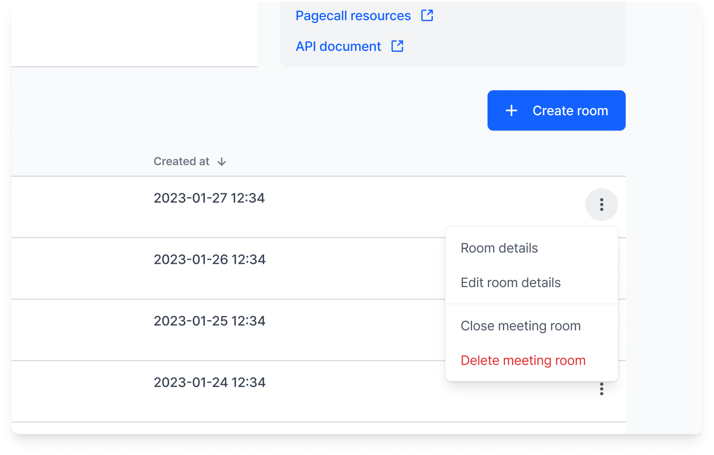Sort by the Created at column header
The height and width of the screenshot is (455, 714).
pyautogui.click(x=181, y=162)
